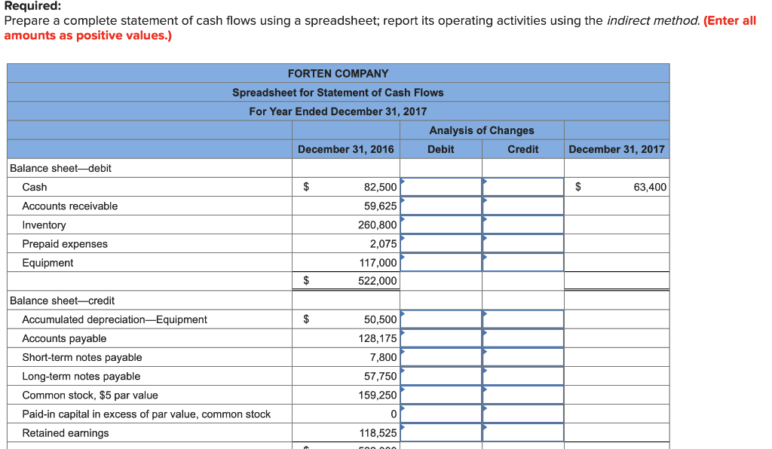Click the Equipment Credit input
This screenshot has height=449, width=772.
click(x=523, y=262)
